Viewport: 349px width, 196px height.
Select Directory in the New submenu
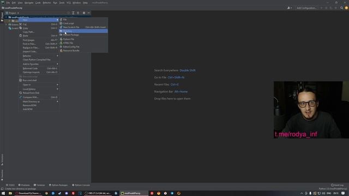click(x=83, y=31)
